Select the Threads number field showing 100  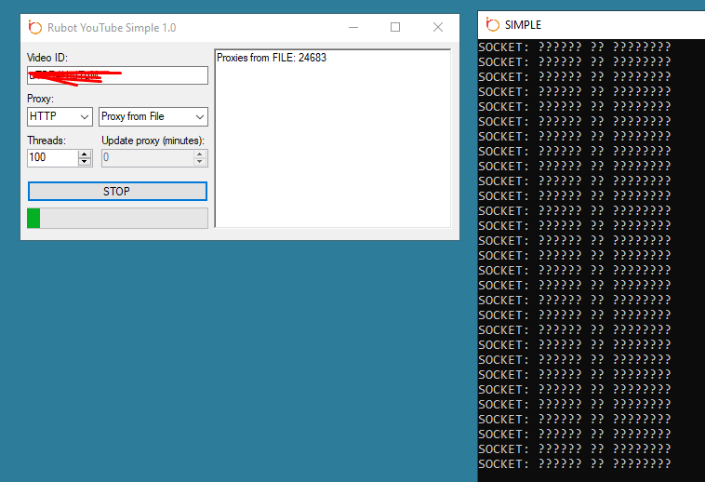pos(52,158)
